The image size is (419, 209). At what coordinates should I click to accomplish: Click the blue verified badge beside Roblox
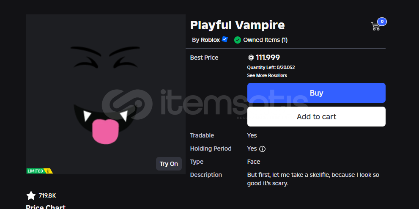pos(225,39)
